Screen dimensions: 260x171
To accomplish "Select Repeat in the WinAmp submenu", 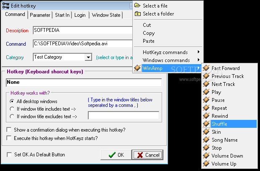I will coord(229,108).
